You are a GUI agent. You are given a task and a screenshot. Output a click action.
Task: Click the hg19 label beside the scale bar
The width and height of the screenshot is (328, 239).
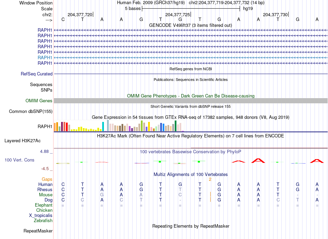[x=248, y=9]
